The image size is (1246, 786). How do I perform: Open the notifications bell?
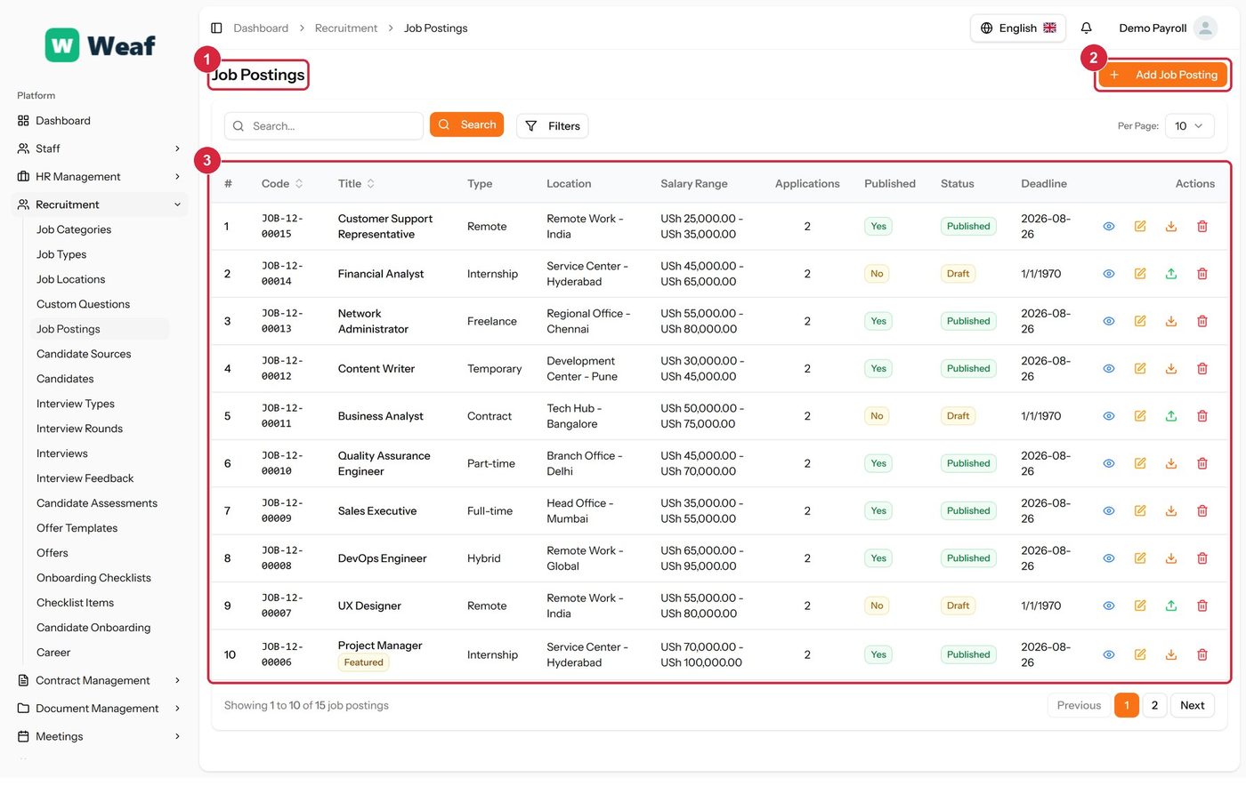(x=1086, y=28)
